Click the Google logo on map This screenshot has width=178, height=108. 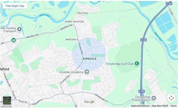coord(89,102)
